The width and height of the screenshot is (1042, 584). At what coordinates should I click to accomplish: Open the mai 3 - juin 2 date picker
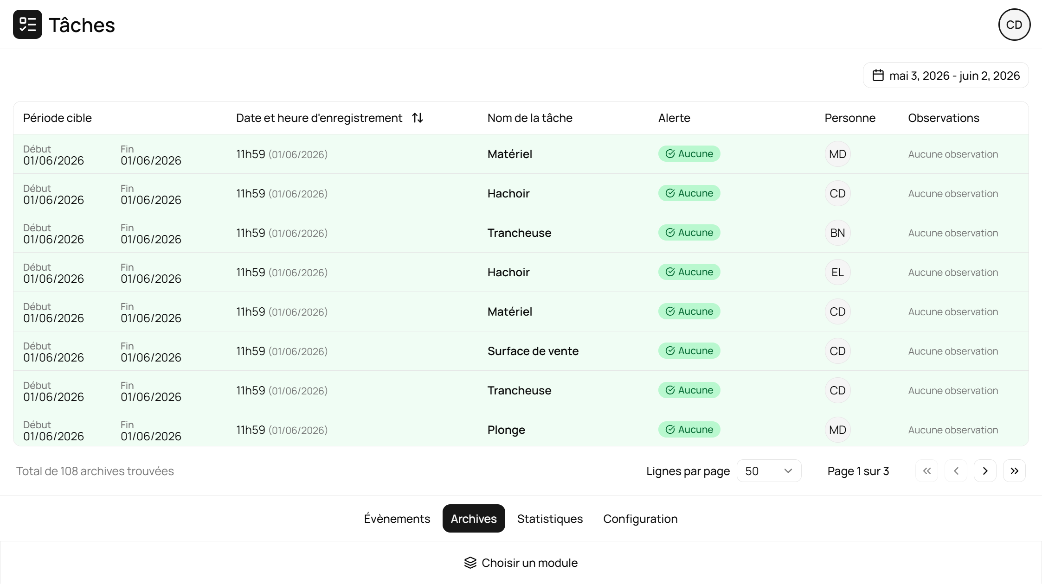[946, 76]
